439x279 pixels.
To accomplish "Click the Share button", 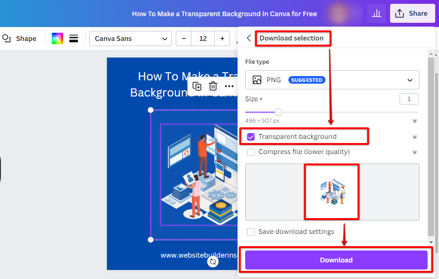I will click(x=412, y=13).
